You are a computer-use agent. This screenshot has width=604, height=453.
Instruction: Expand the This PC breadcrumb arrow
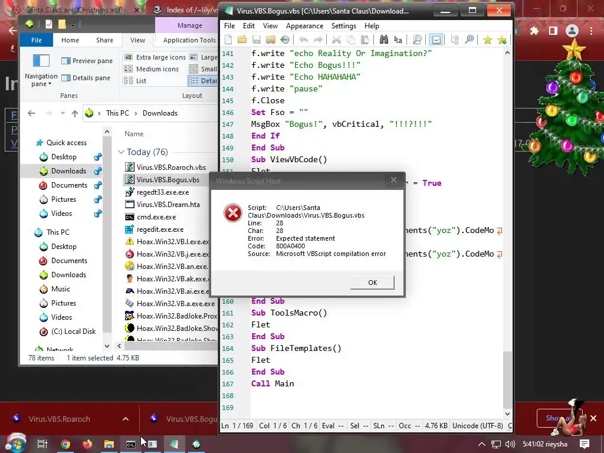[136, 113]
